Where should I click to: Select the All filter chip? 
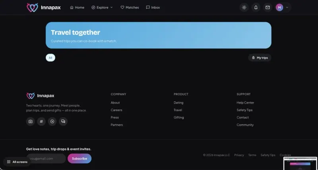point(50,58)
